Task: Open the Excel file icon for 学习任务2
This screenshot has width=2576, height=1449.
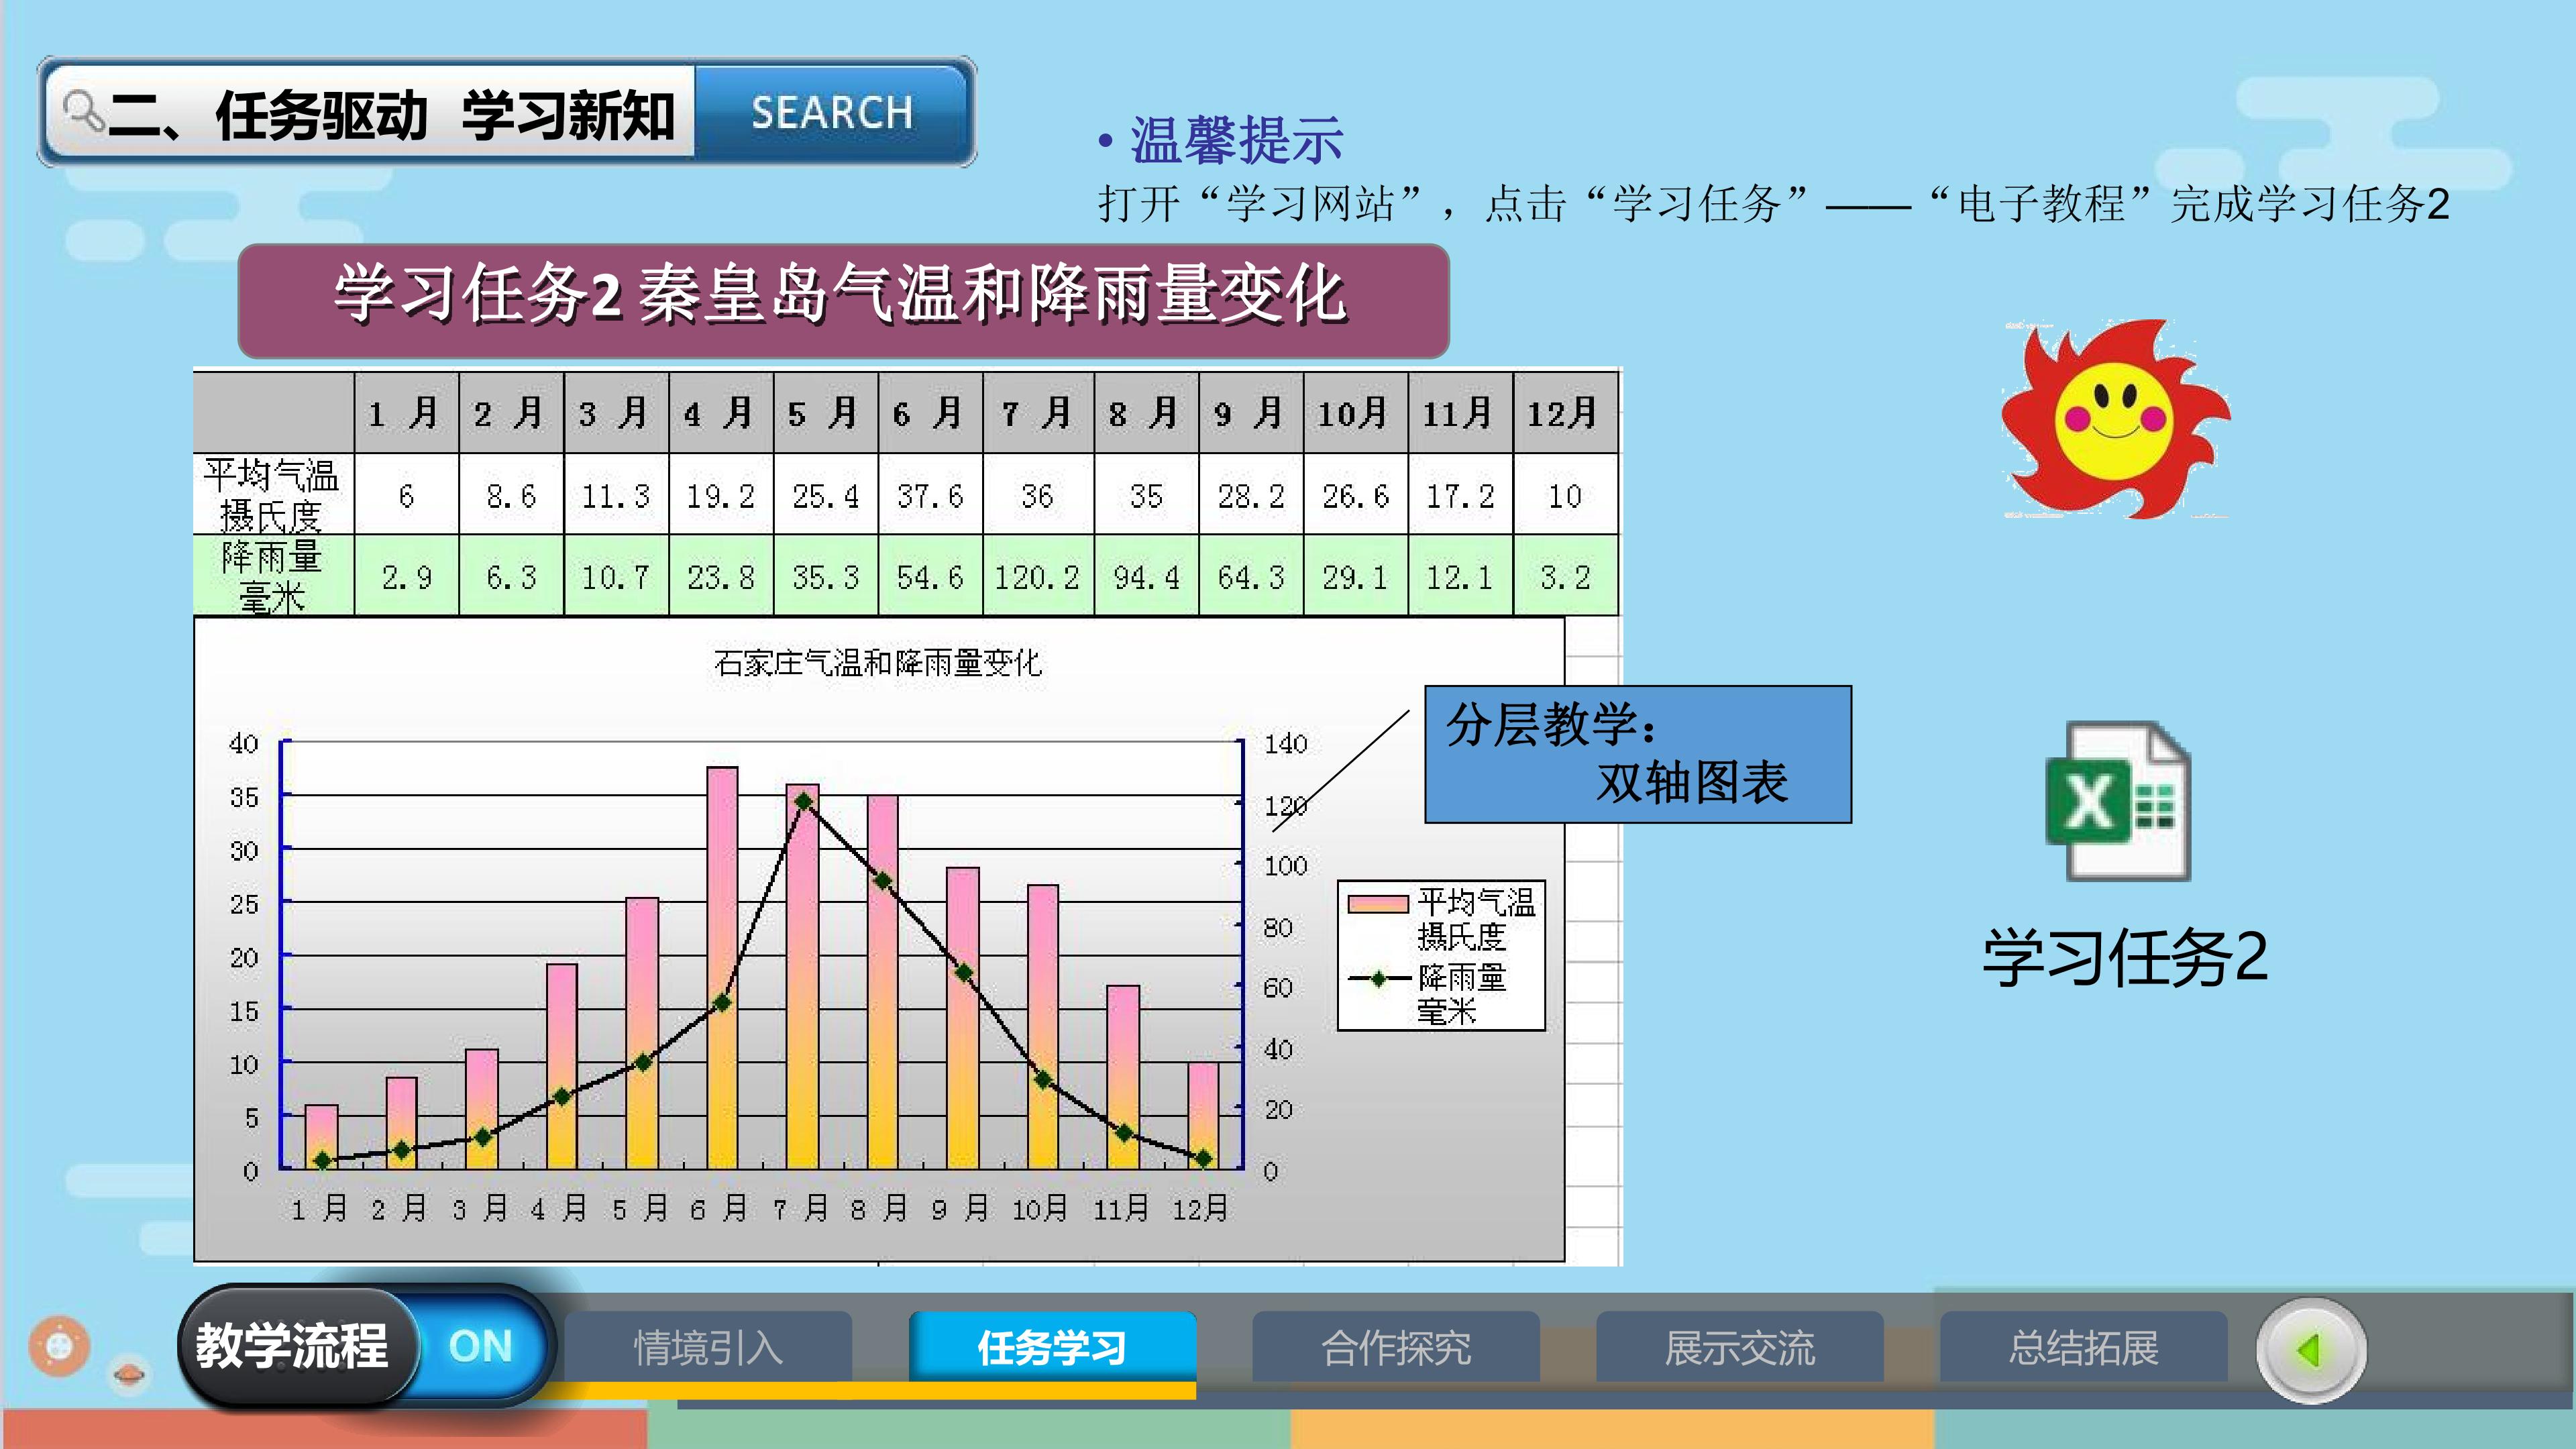Action: [x=2118, y=801]
